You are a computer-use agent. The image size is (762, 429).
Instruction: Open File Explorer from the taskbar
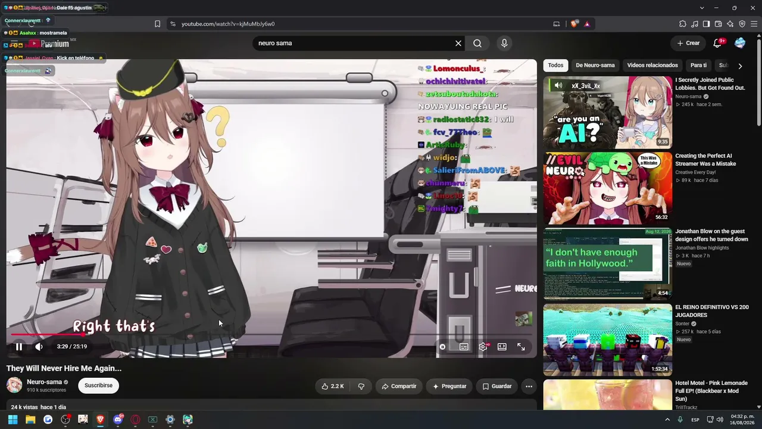tap(30, 419)
